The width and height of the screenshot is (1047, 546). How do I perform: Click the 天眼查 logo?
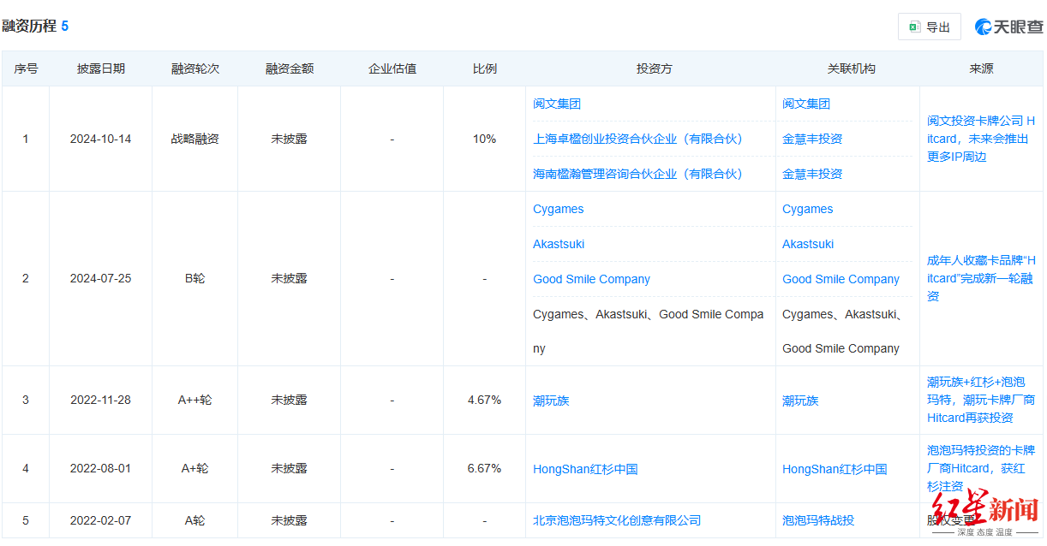(1008, 27)
